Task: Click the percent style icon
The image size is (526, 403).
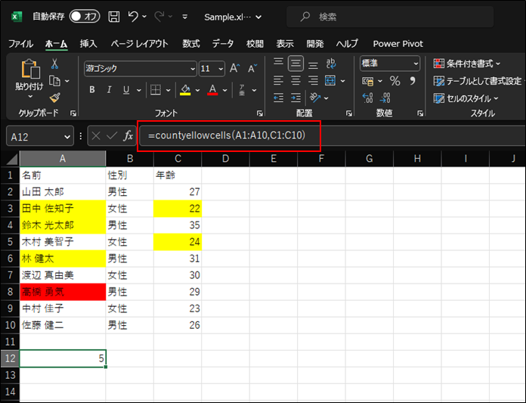Action: [394, 81]
